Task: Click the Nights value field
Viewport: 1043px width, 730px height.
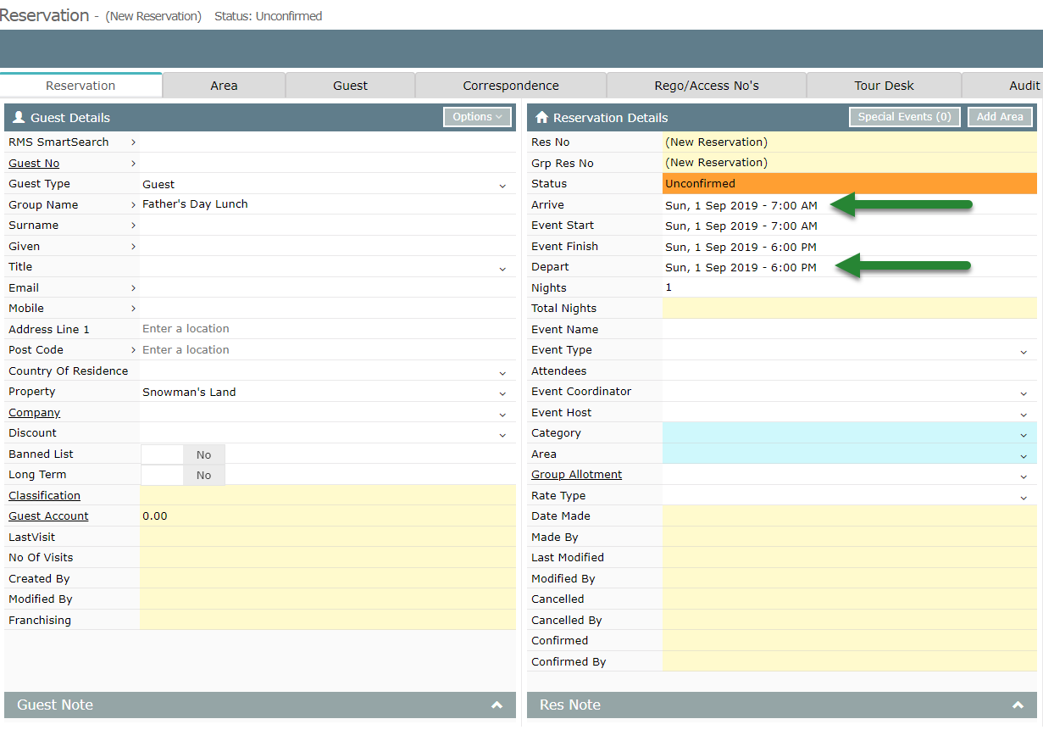Action: point(850,288)
